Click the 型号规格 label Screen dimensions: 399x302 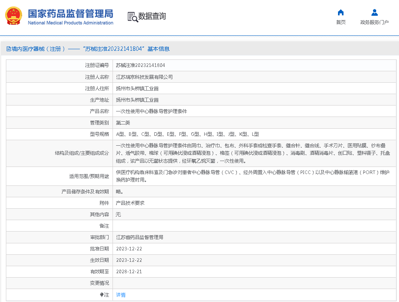click(x=100, y=134)
